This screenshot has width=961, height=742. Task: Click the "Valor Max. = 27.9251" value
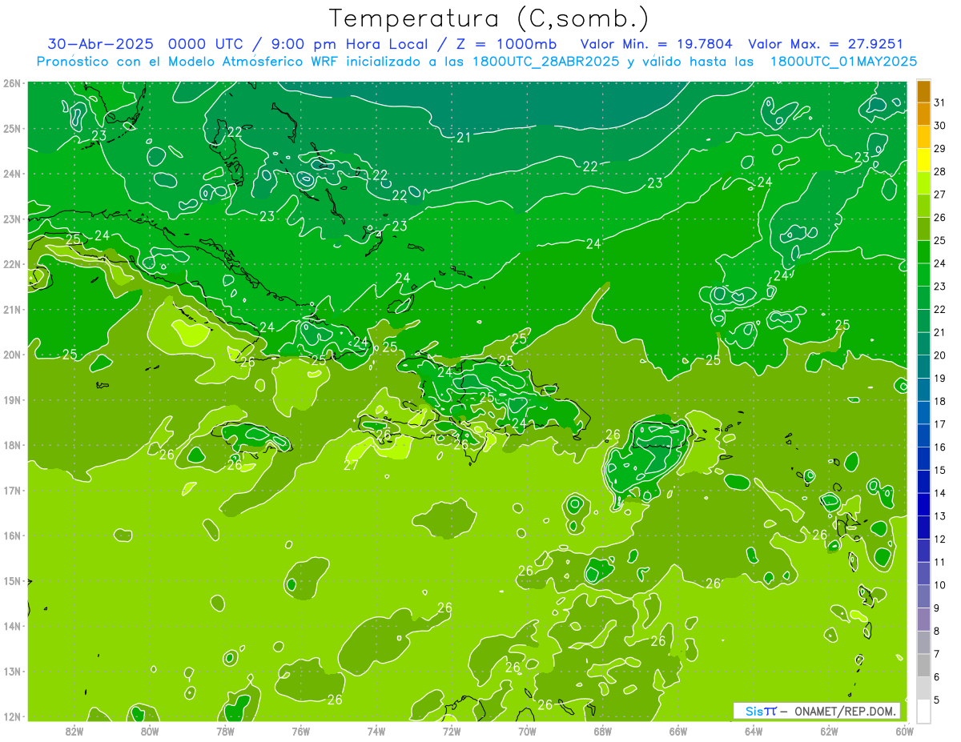click(x=826, y=45)
